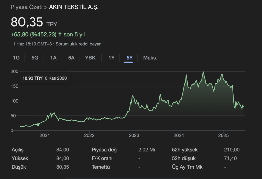Viewport: 262px width, 179px height.
Task: Click the +65,80 (%452,23) change text
Action: click(33, 35)
